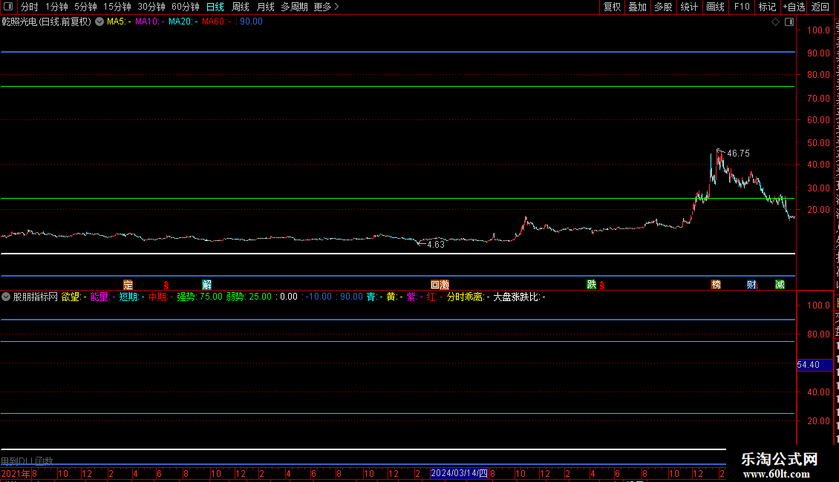The width and height of the screenshot is (839, 482).
Task: Click the 股朋指标网 indicator name
Action: [x=36, y=297]
